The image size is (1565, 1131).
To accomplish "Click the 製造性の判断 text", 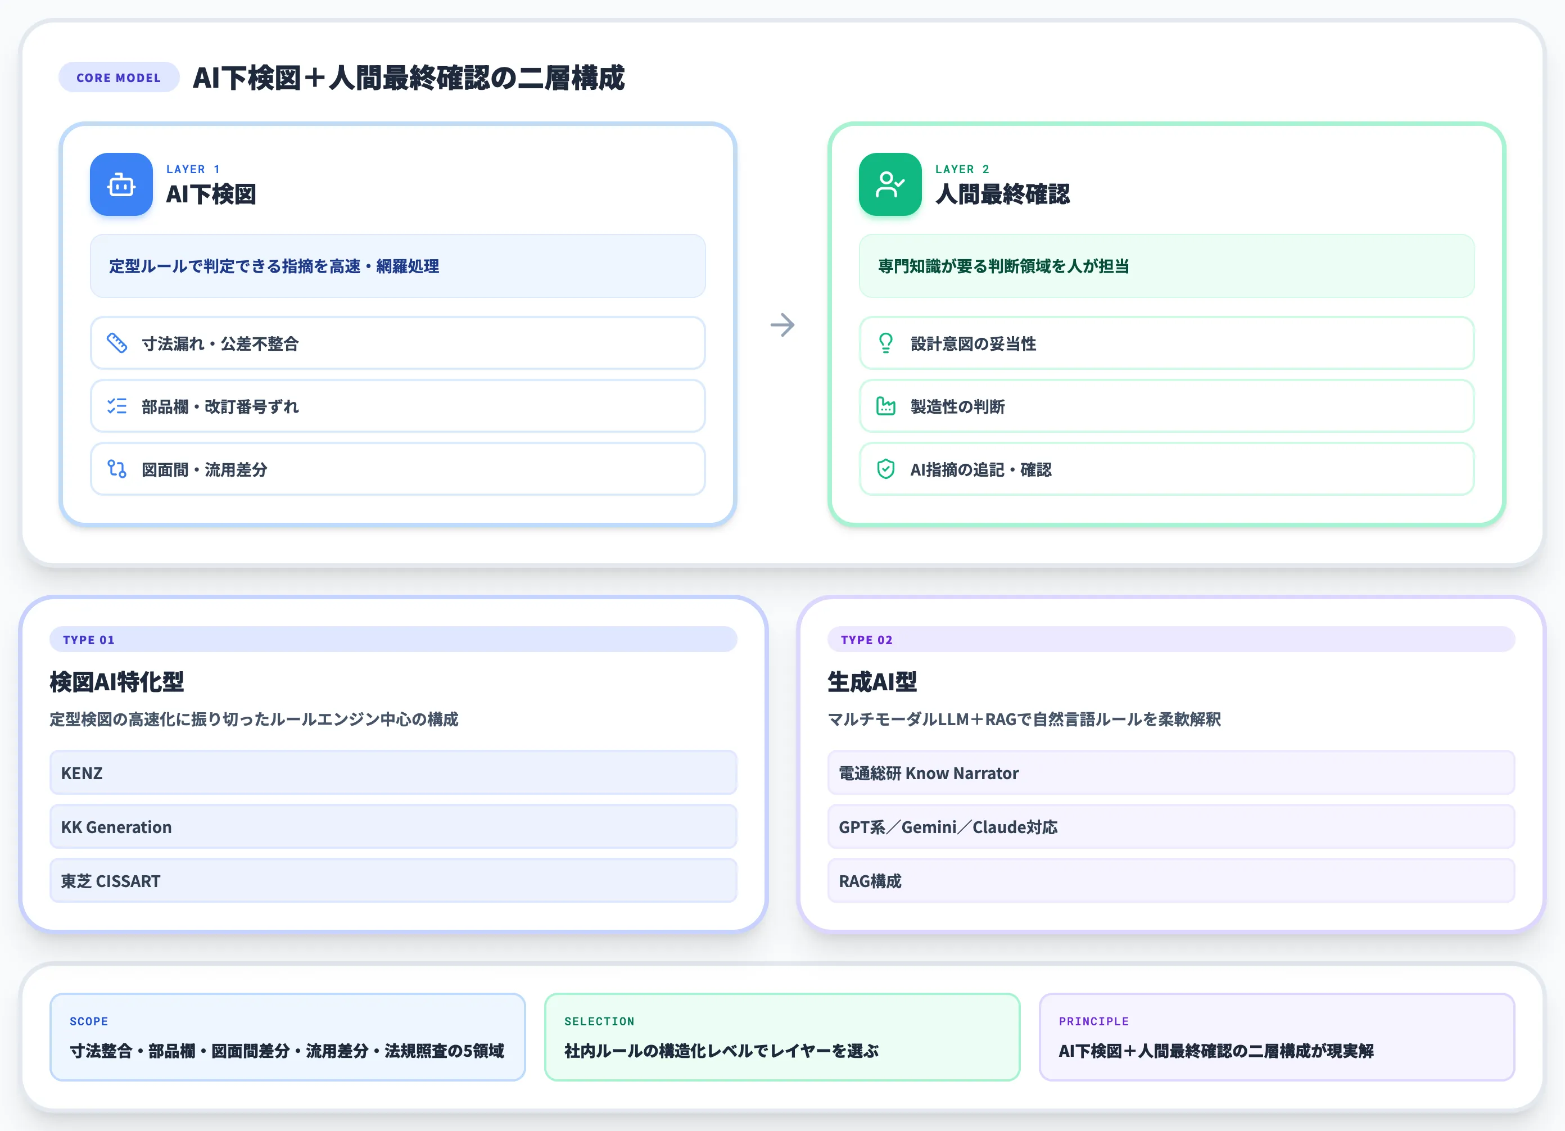I will coord(957,406).
